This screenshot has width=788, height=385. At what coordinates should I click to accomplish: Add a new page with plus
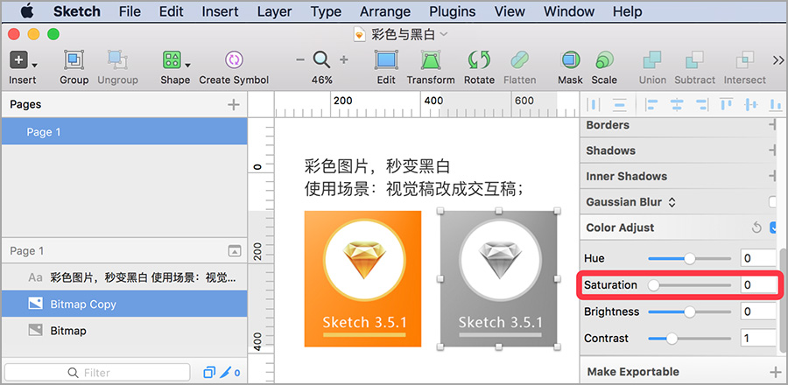[233, 104]
